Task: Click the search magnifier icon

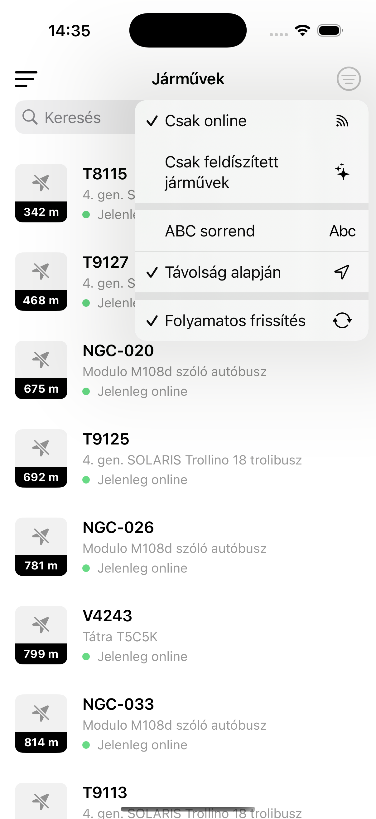Action: click(30, 117)
